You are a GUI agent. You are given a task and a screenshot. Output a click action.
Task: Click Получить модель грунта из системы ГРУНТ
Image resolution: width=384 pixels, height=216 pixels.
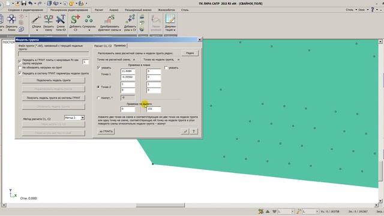click(53, 98)
